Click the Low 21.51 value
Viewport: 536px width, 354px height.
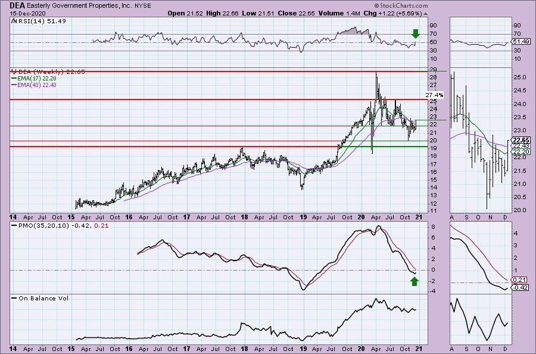coord(258,13)
